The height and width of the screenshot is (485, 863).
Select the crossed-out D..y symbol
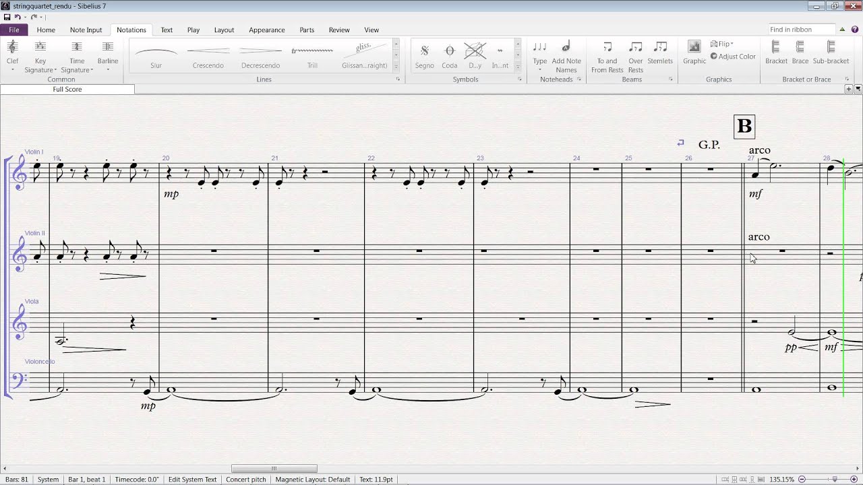[475, 55]
